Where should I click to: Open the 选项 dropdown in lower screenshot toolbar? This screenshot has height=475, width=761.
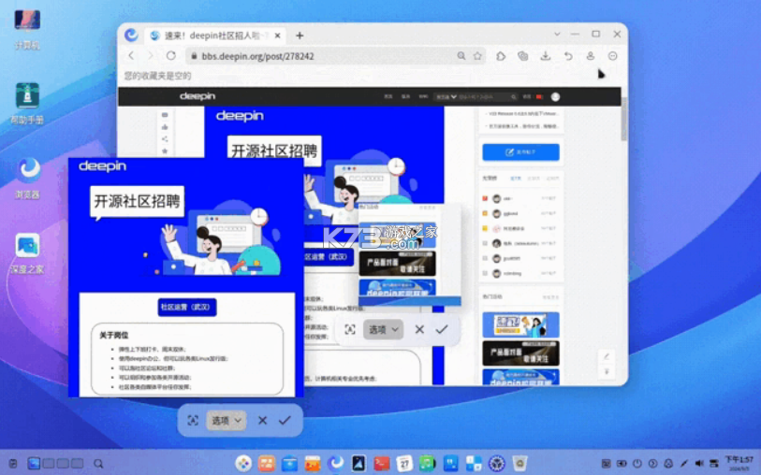(227, 420)
